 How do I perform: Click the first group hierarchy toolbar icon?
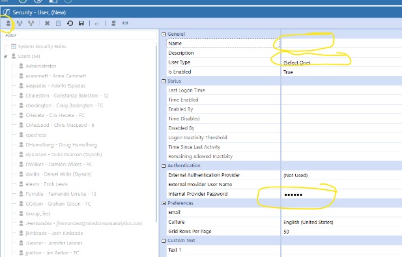click(20, 23)
